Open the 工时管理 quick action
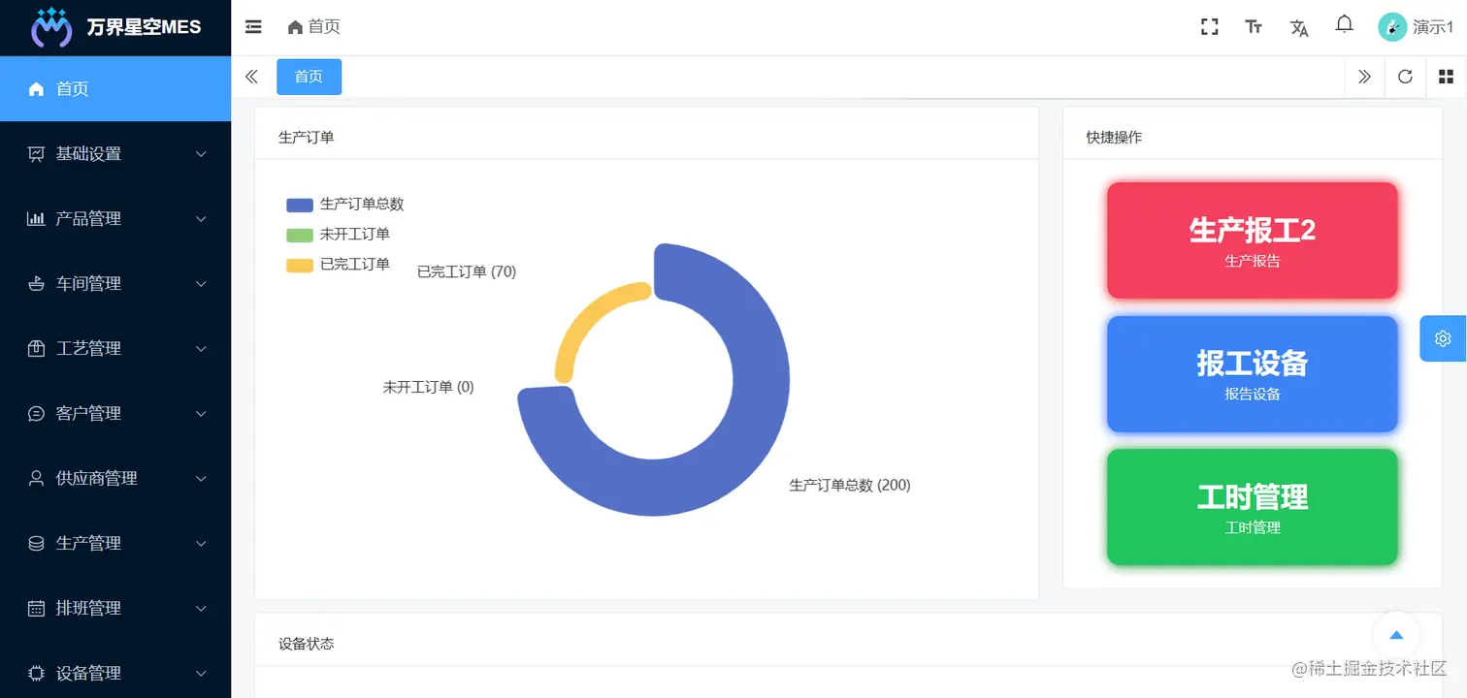Viewport: 1467px width, 698px height. [x=1252, y=507]
